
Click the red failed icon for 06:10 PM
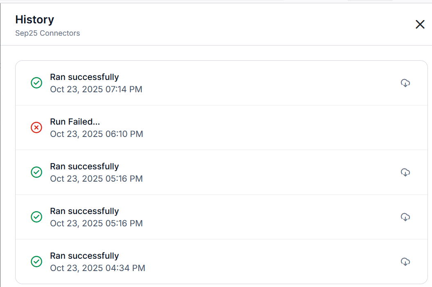pyautogui.click(x=36, y=128)
